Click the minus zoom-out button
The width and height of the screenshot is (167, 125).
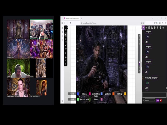139,67
